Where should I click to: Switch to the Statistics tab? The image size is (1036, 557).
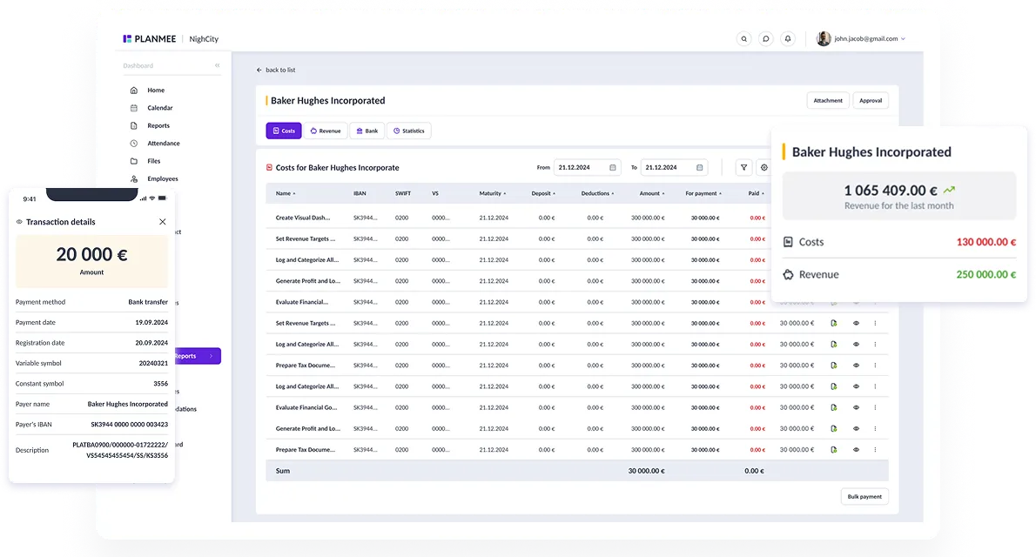tap(409, 131)
